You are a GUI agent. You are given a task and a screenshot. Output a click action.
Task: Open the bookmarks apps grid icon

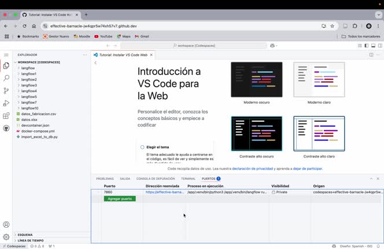tap(6, 36)
